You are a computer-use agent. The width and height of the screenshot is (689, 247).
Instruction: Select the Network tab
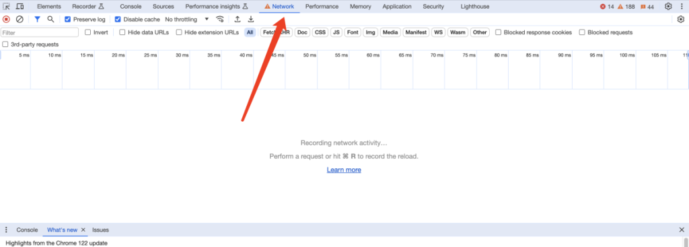[x=279, y=7]
